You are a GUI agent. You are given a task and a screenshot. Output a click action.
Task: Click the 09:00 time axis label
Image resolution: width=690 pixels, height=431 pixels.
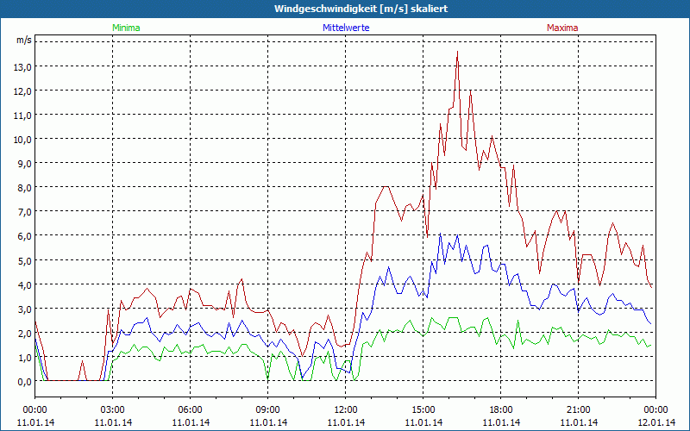click(x=268, y=409)
